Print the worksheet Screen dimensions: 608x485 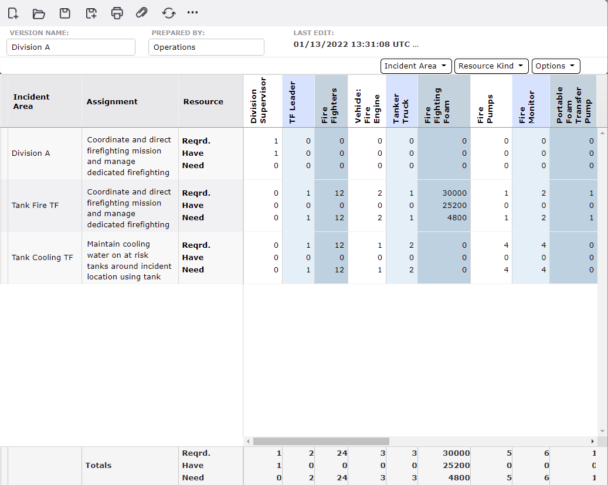pyautogui.click(x=117, y=13)
